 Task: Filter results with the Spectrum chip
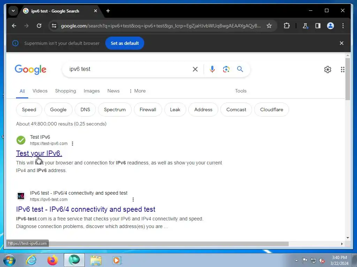click(115, 110)
